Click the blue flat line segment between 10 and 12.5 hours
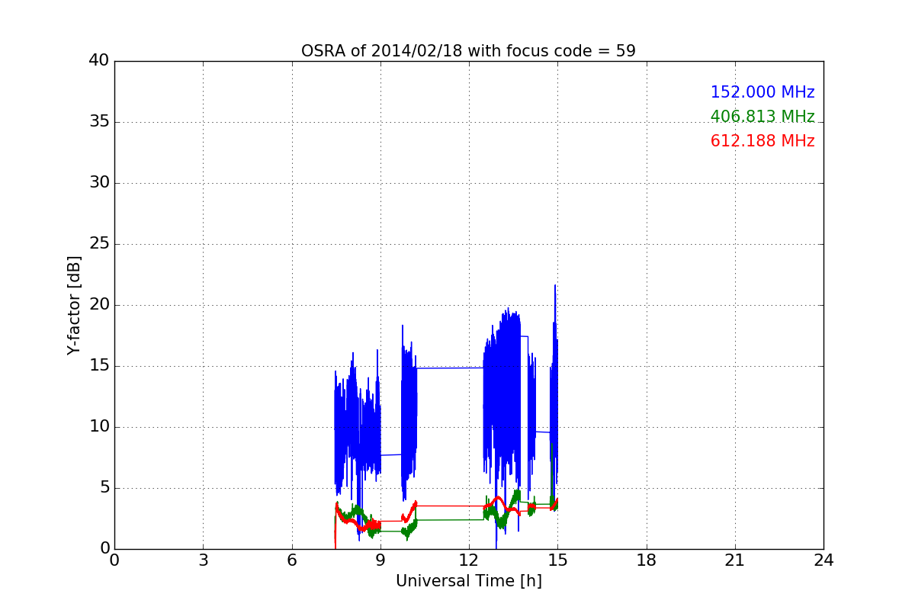915x610 pixels. [450, 368]
